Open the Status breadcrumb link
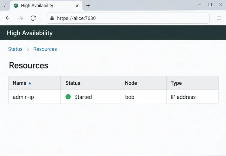Viewport: 226px width, 156px height. tap(15, 49)
